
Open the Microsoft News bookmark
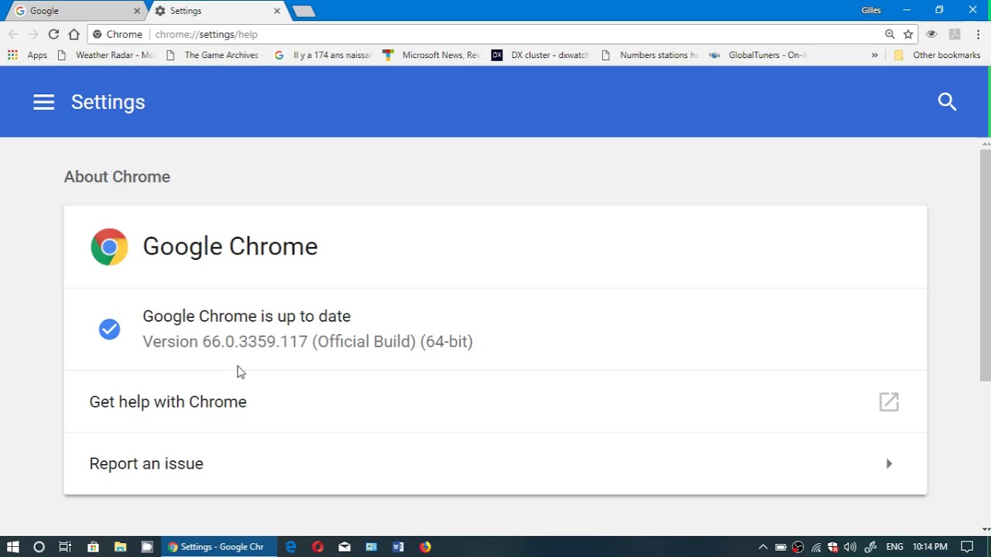432,55
